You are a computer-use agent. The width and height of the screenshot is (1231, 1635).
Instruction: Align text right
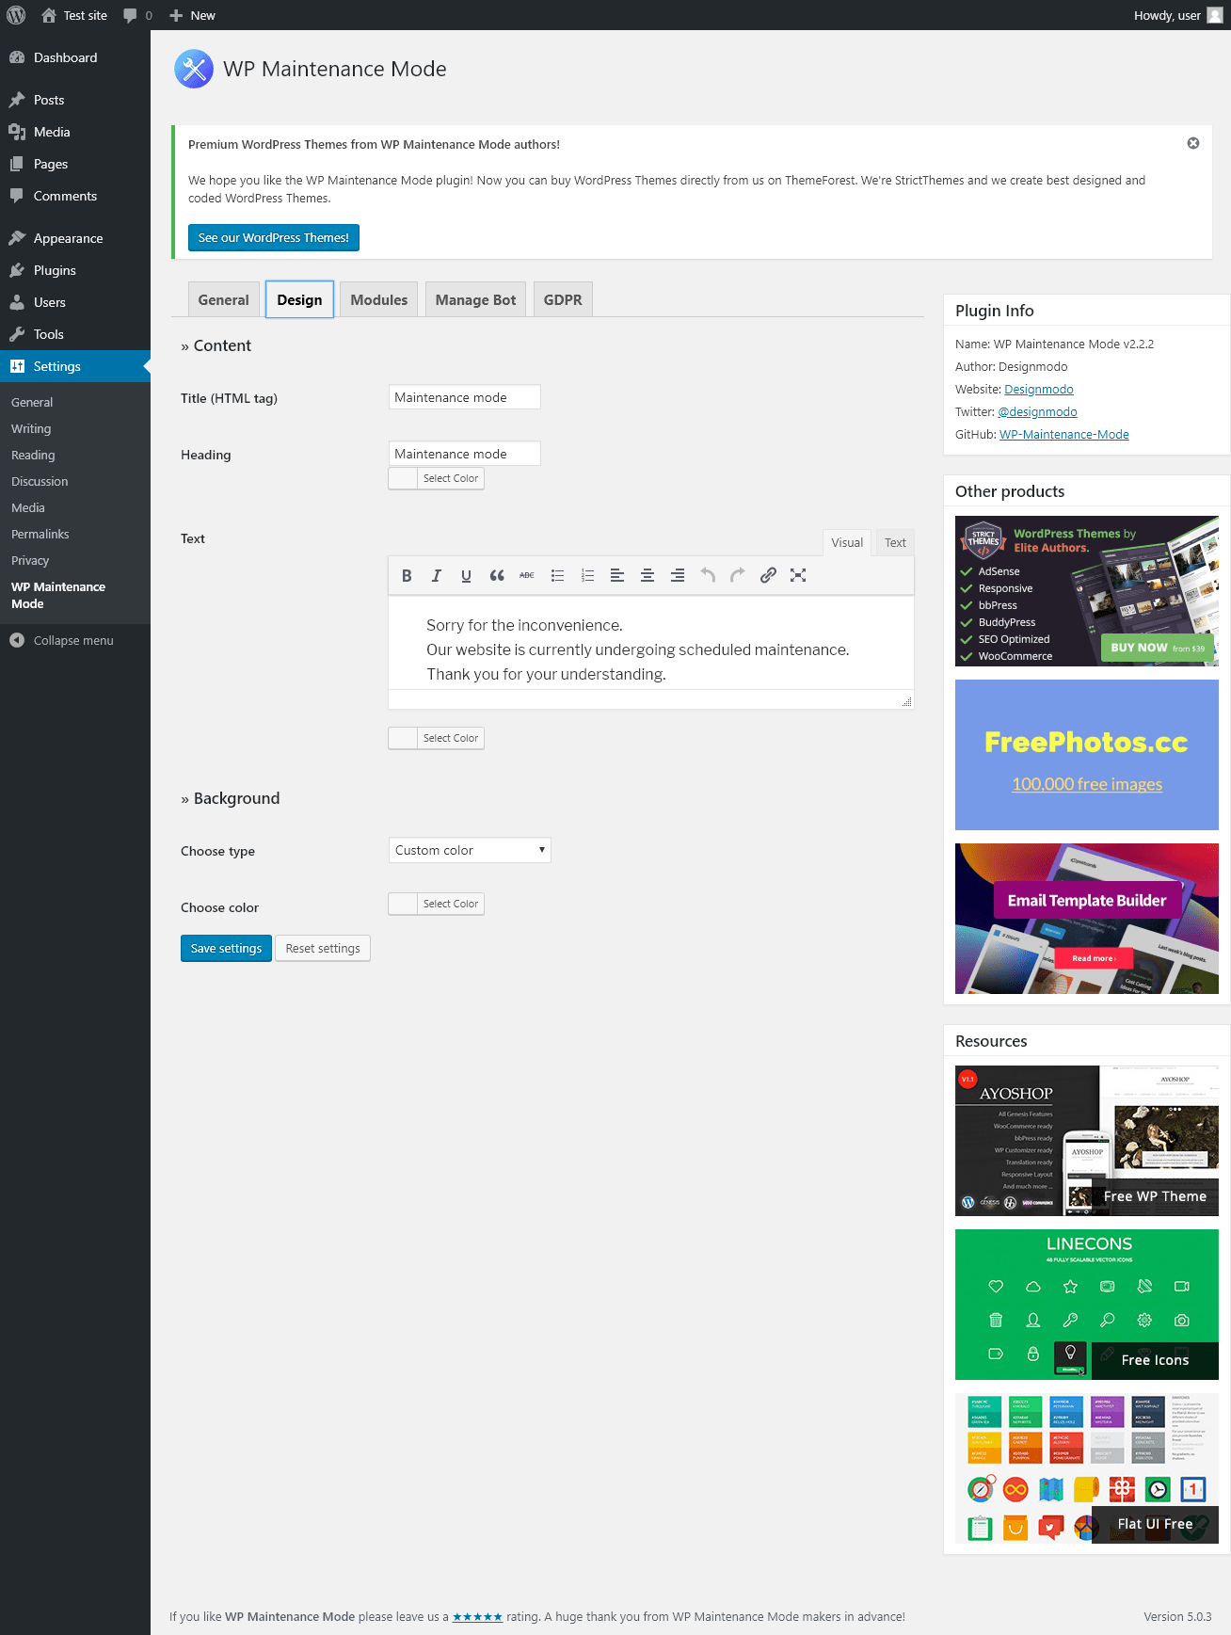(678, 575)
